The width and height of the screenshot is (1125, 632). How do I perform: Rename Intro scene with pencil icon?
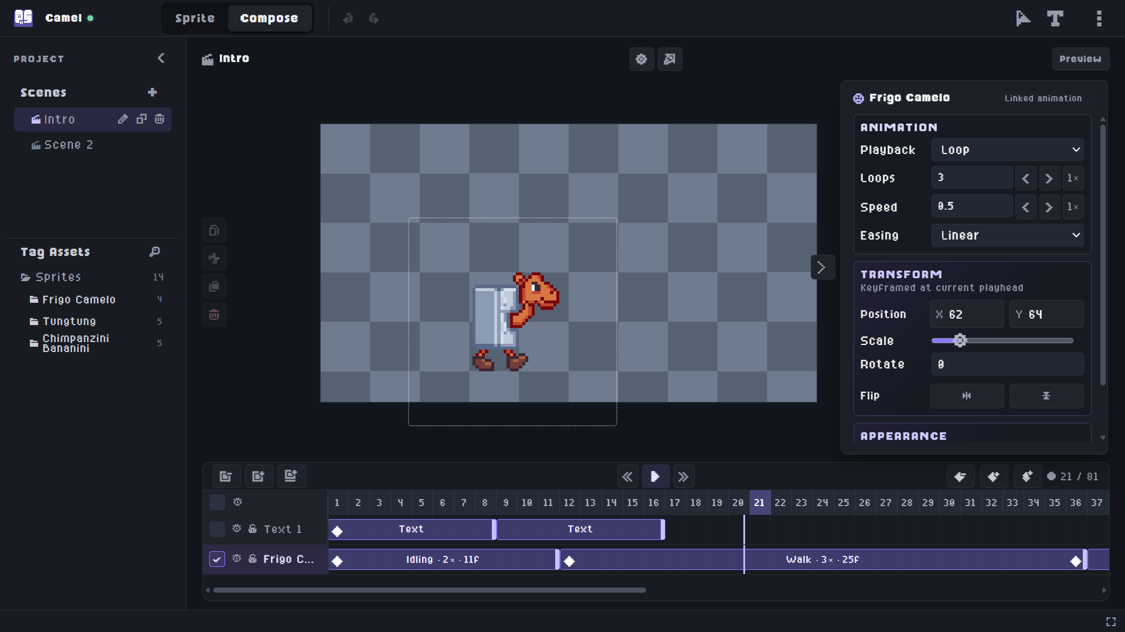click(x=123, y=119)
